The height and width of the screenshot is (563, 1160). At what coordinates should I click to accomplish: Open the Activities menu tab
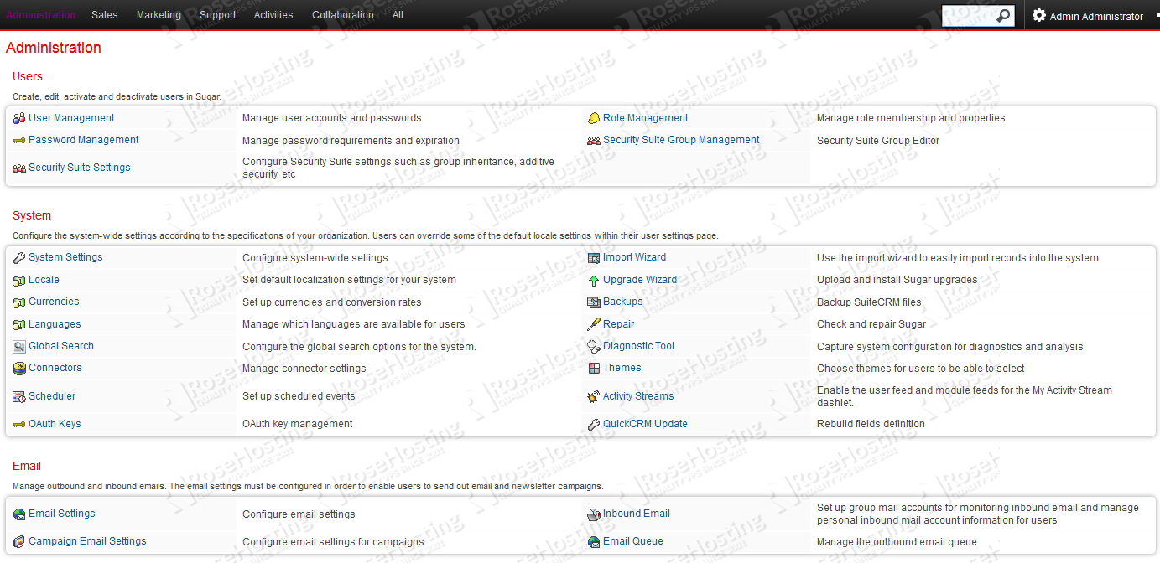(x=273, y=15)
